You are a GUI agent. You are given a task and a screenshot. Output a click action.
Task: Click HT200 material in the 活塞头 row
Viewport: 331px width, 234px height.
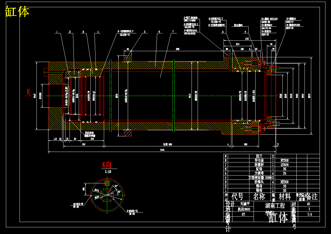(285, 182)
